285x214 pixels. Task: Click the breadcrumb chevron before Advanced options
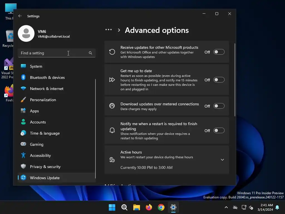click(119, 30)
